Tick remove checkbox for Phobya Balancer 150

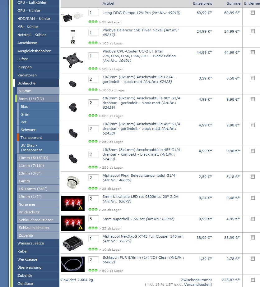pyautogui.click(x=253, y=31)
